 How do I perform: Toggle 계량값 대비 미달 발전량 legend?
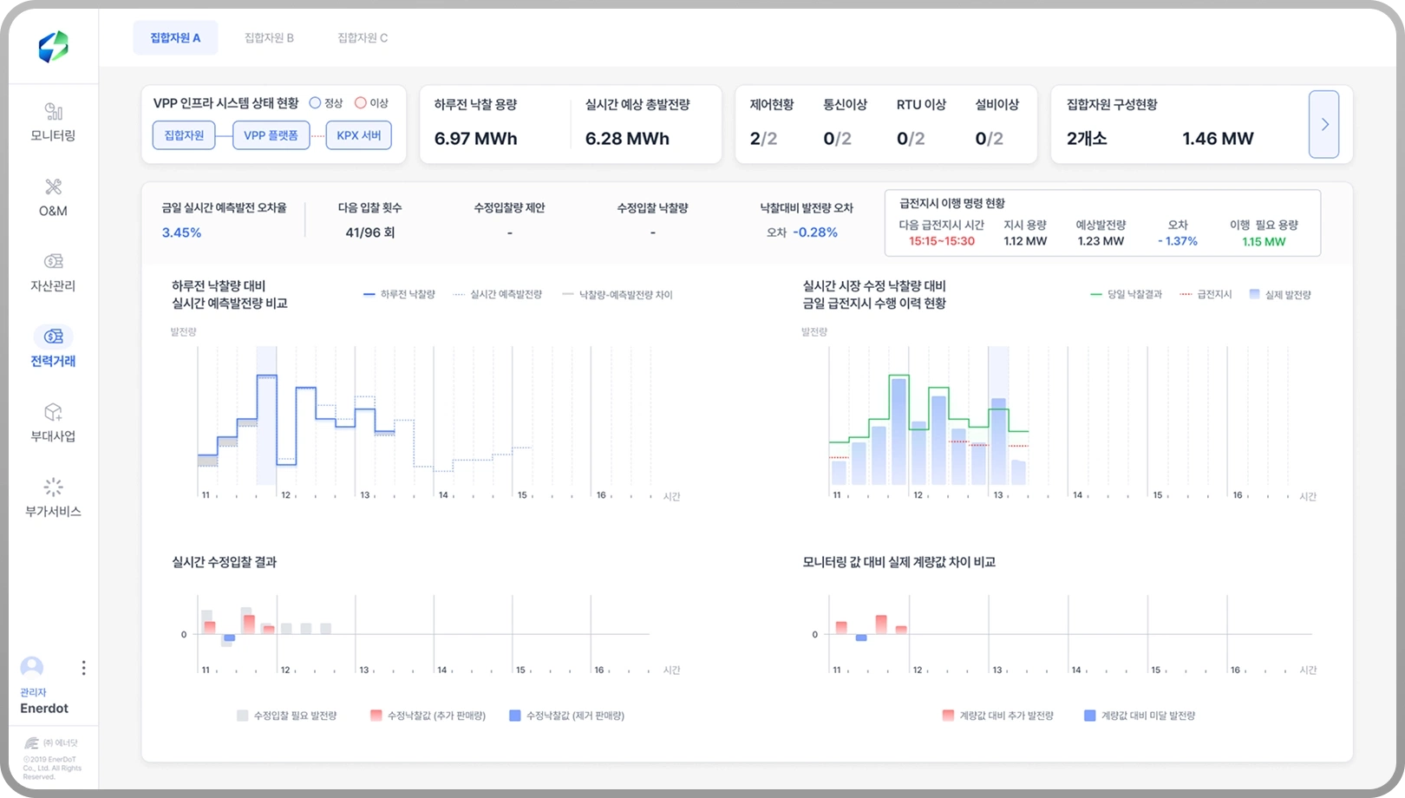point(1140,716)
